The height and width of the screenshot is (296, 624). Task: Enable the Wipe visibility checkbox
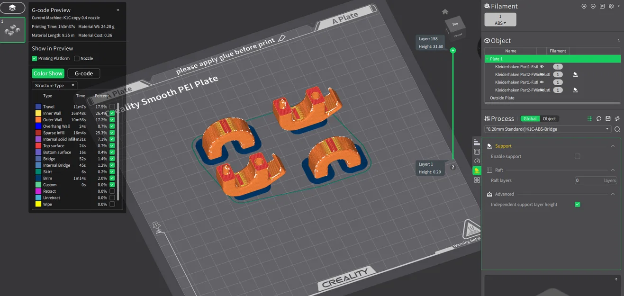coord(112,204)
